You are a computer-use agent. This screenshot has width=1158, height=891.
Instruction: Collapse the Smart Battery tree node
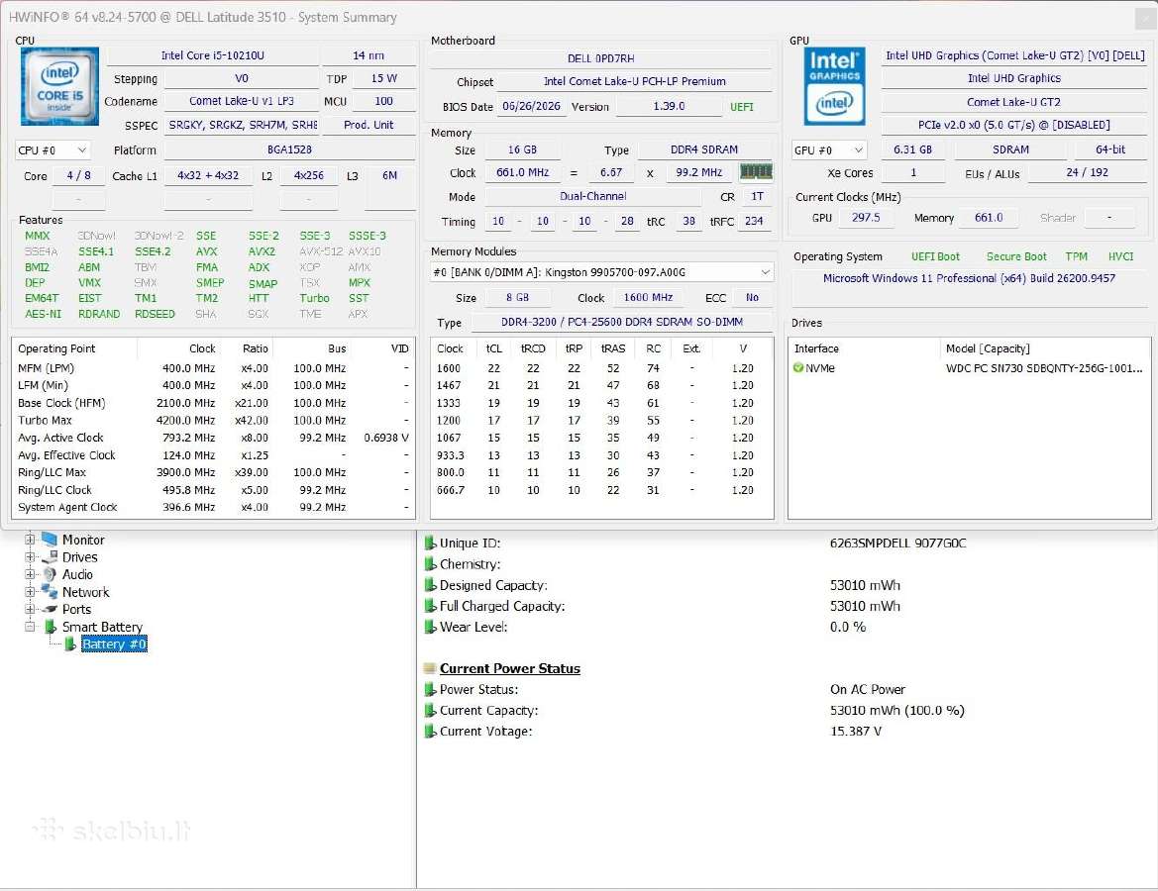tap(31, 627)
